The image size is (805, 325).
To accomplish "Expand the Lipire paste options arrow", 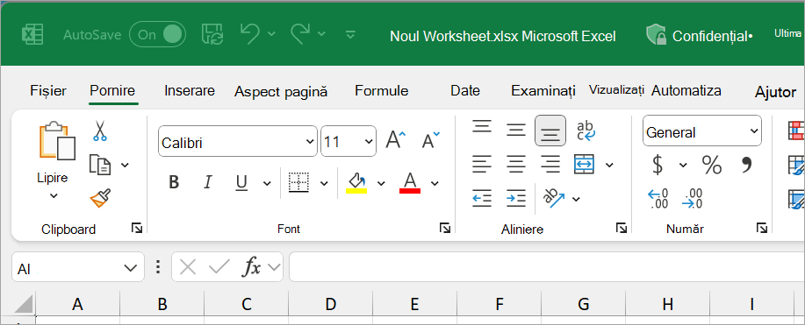I will point(54,195).
